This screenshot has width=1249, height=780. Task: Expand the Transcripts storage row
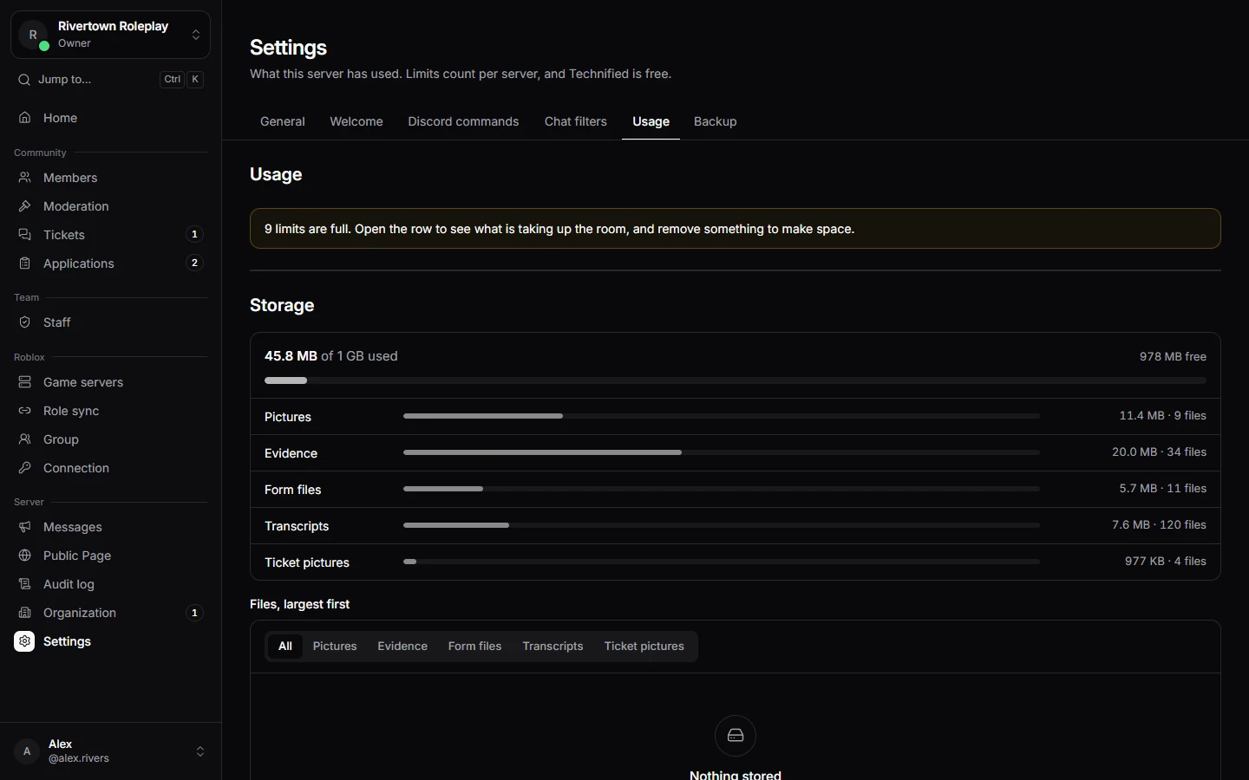(x=736, y=526)
